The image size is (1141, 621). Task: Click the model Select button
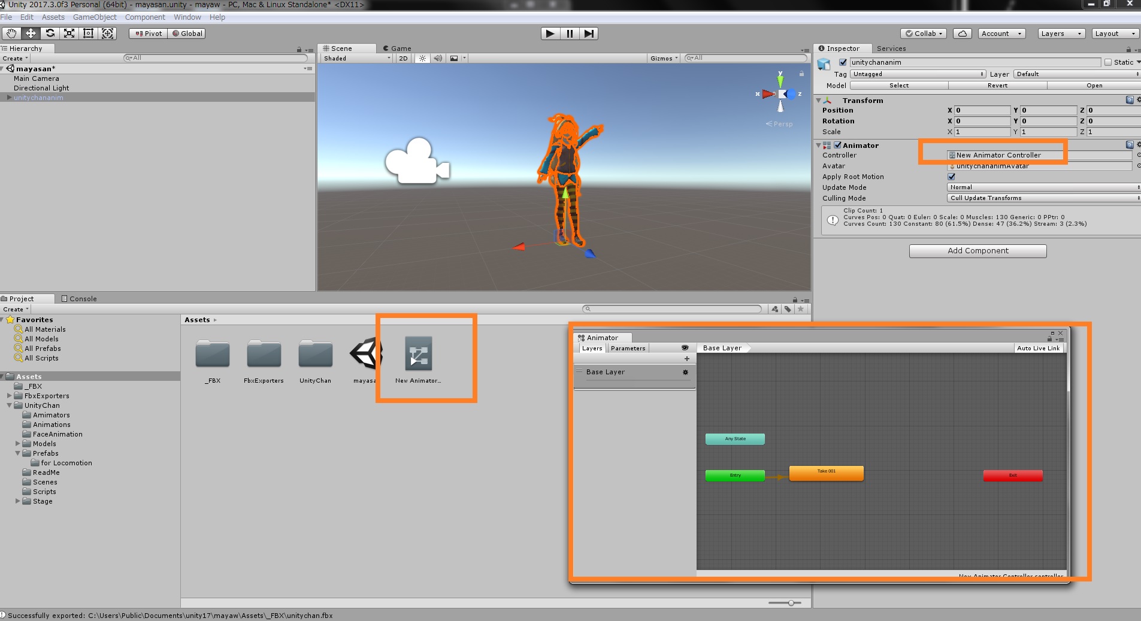[898, 86]
